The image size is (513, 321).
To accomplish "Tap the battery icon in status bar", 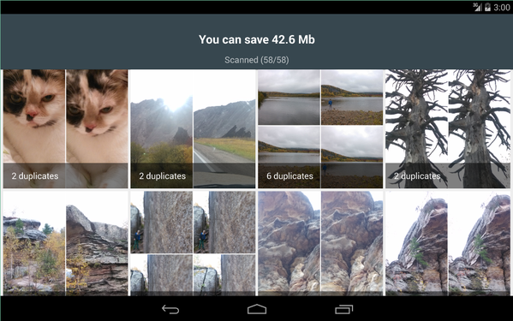I will pyautogui.click(x=487, y=7).
